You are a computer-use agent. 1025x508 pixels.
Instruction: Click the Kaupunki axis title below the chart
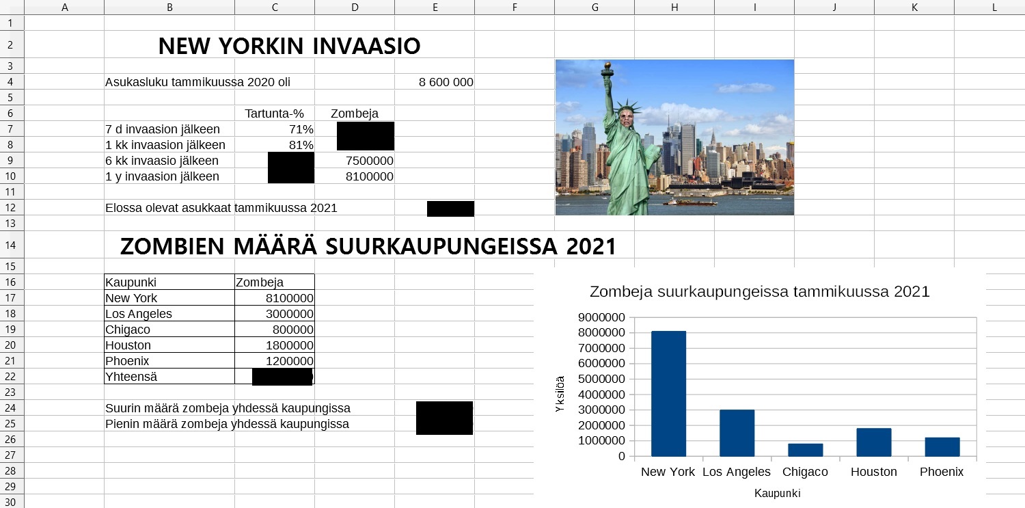[x=777, y=493]
